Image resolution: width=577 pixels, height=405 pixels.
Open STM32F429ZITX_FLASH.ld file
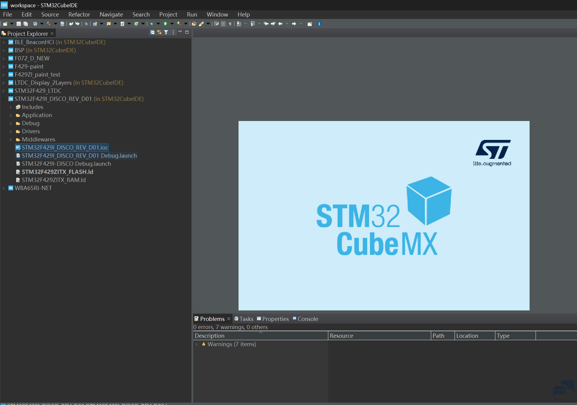click(57, 172)
